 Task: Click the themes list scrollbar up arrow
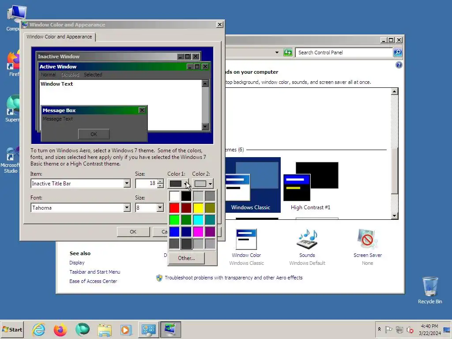tap(394, 92)
